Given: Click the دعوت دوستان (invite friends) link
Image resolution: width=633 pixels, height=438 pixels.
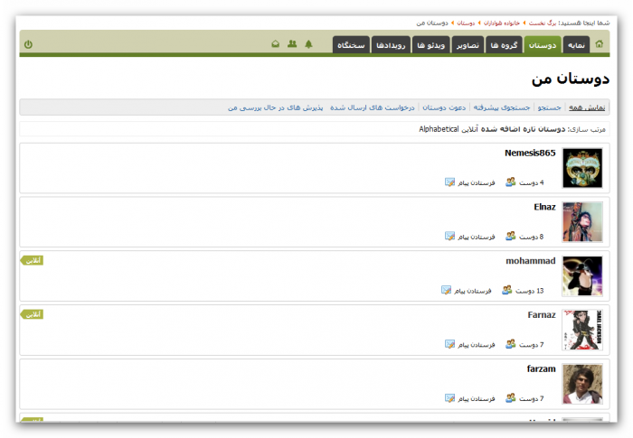Looking at the screenshot, I should point(444,107).
